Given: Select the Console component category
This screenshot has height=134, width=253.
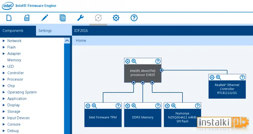Looking at the screenshot, I should click(14, 124).
